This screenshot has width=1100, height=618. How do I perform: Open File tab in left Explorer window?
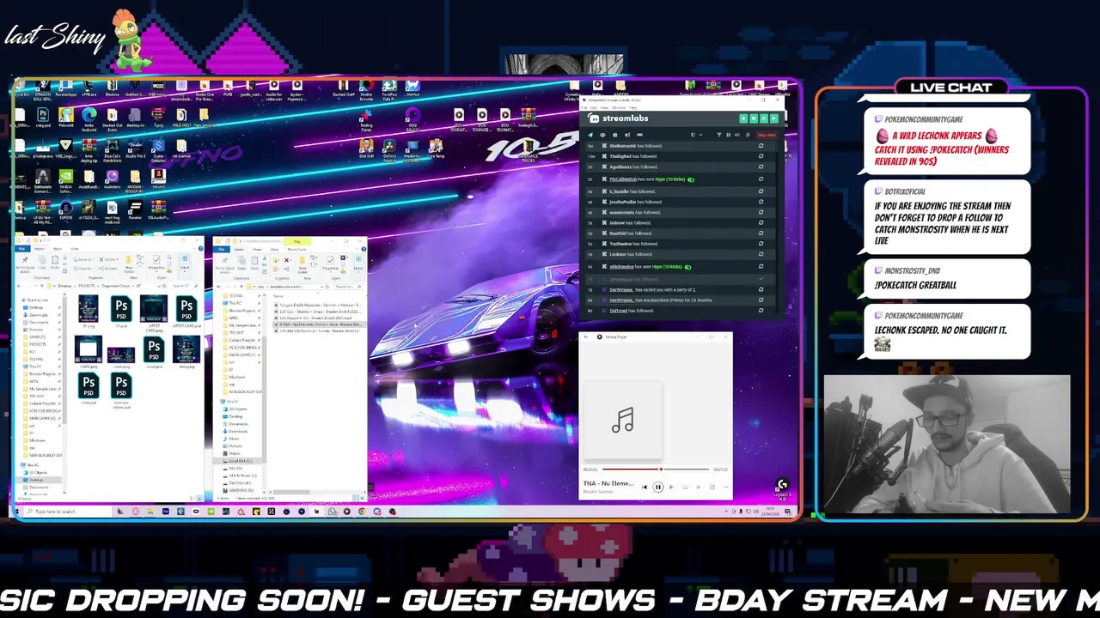tap(22, 249)
